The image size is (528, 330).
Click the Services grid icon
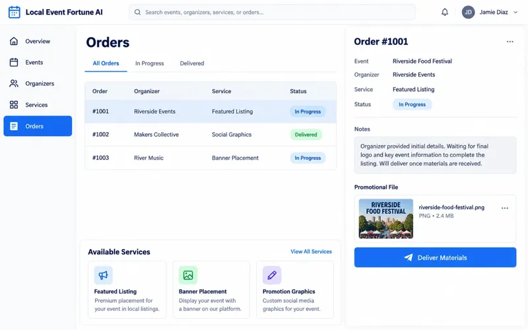(x=14, y=105)
